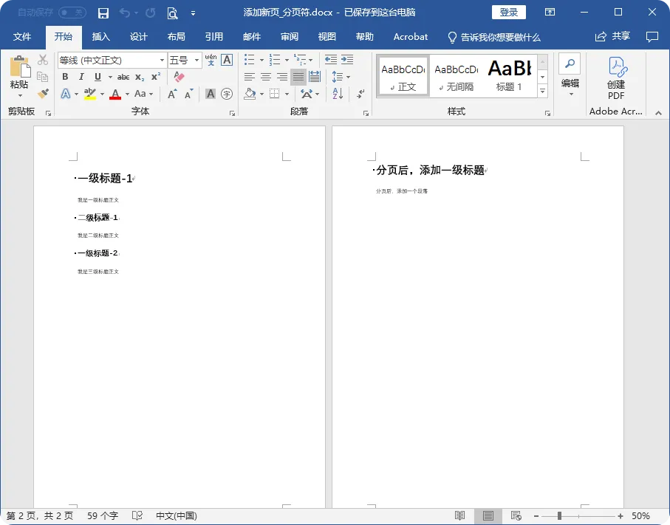This screenshot has height=525, width=670.
Task: Switch to the 插入 Insert tab
Action: pyautogui.click(x=101, y=37)
